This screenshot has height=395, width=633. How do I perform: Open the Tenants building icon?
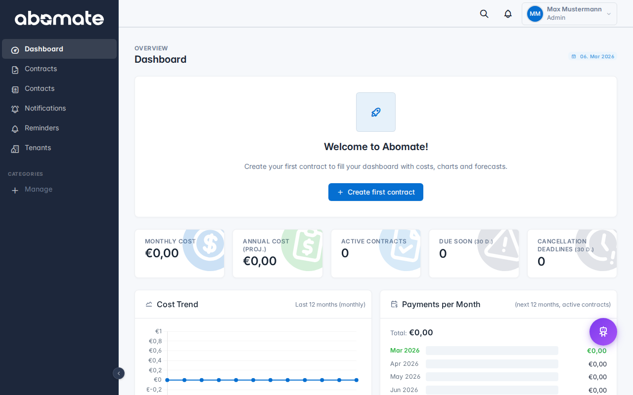click(x=15, y=148)
